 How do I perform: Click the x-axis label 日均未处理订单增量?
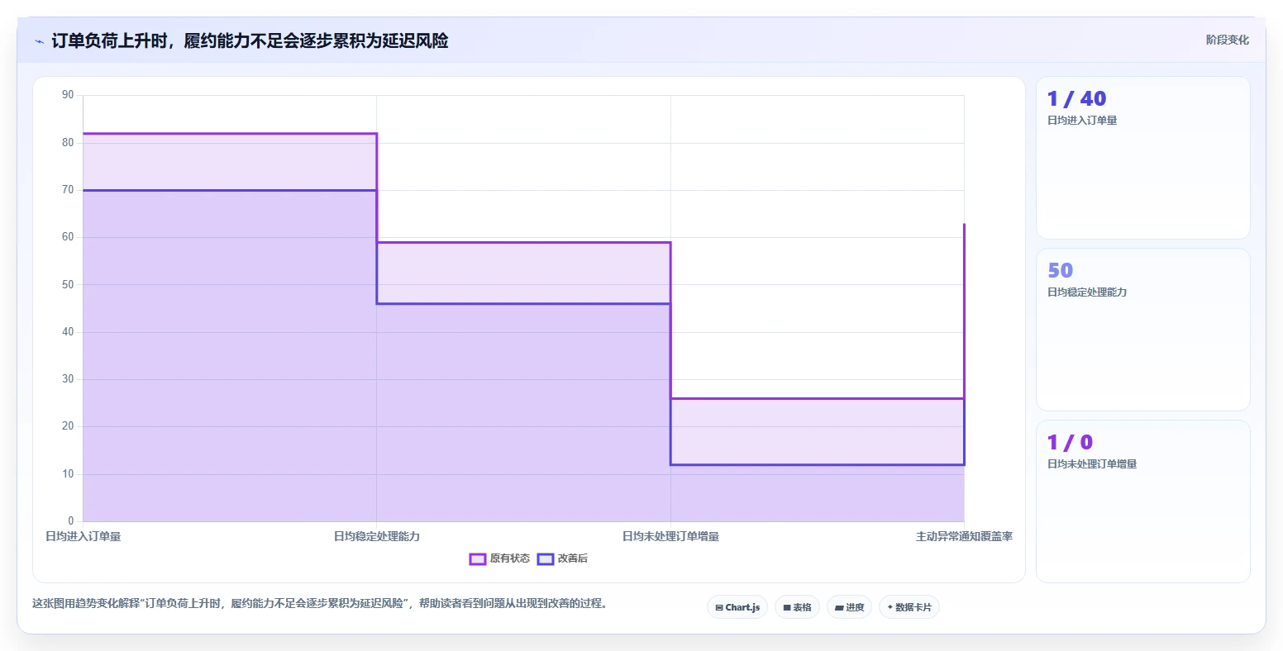[x=670, y=537]
